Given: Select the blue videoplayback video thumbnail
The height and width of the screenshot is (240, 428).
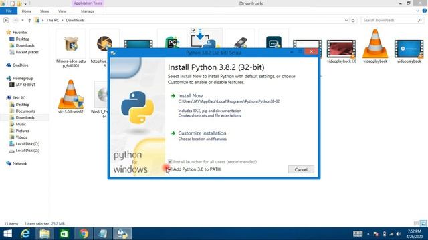Looking at the screenshot, I should pyautogui.click(x=409, y=52).
